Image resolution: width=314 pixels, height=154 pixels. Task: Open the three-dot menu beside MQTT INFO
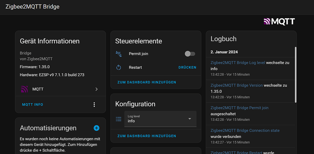pyautogui.click(x=94, y=105)
